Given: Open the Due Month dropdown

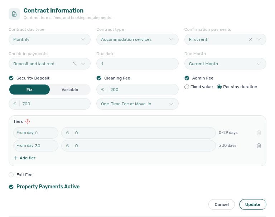Looking at the screenshot, I should point(225,64).
